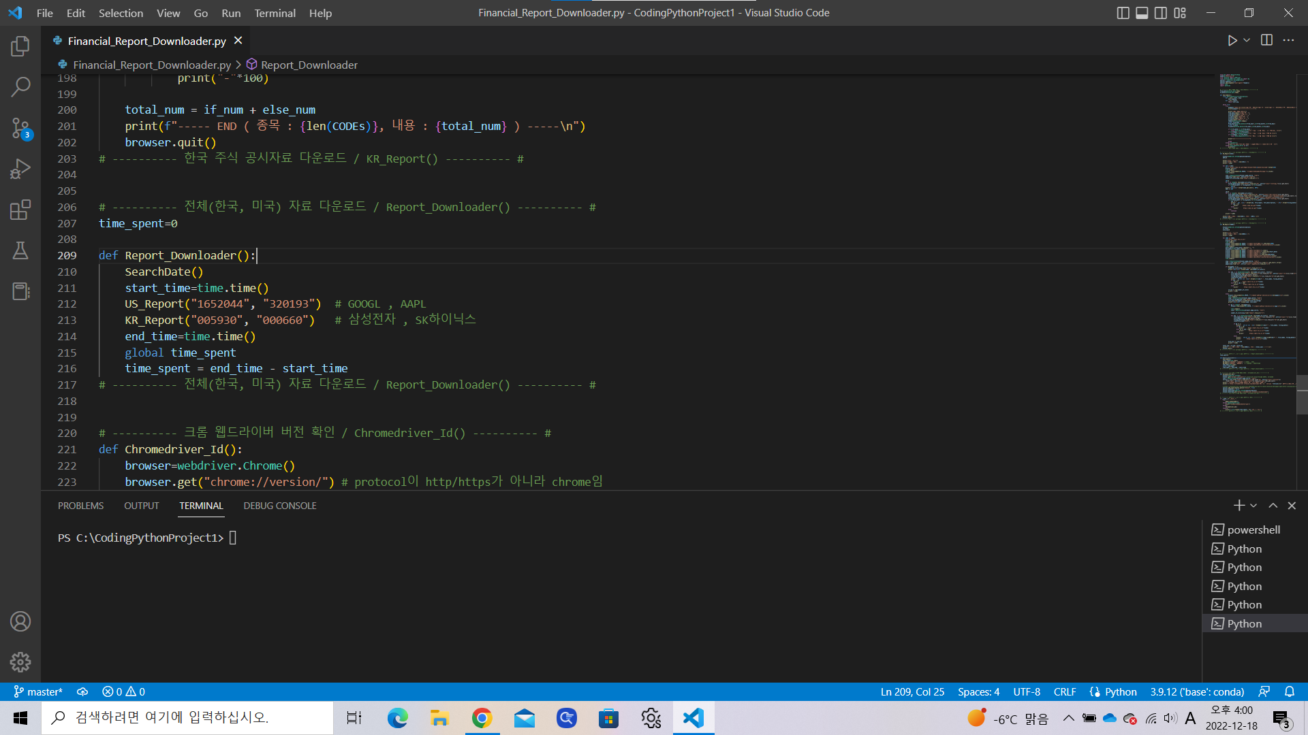The width and height of the screenshot is (1308, 735).
Task: Open the File menu
Action: click(45, 13)
